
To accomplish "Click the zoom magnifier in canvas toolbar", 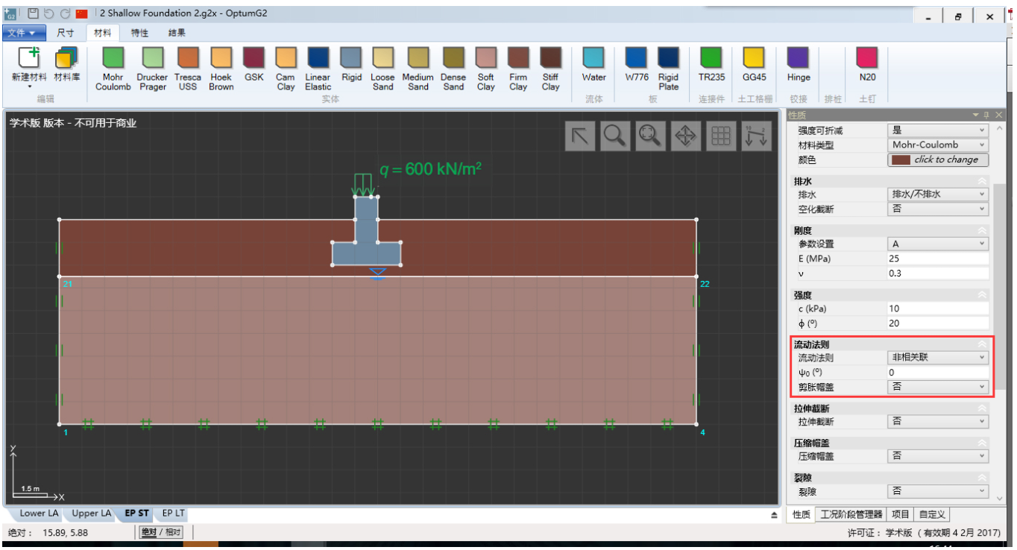I will [614, 136].
